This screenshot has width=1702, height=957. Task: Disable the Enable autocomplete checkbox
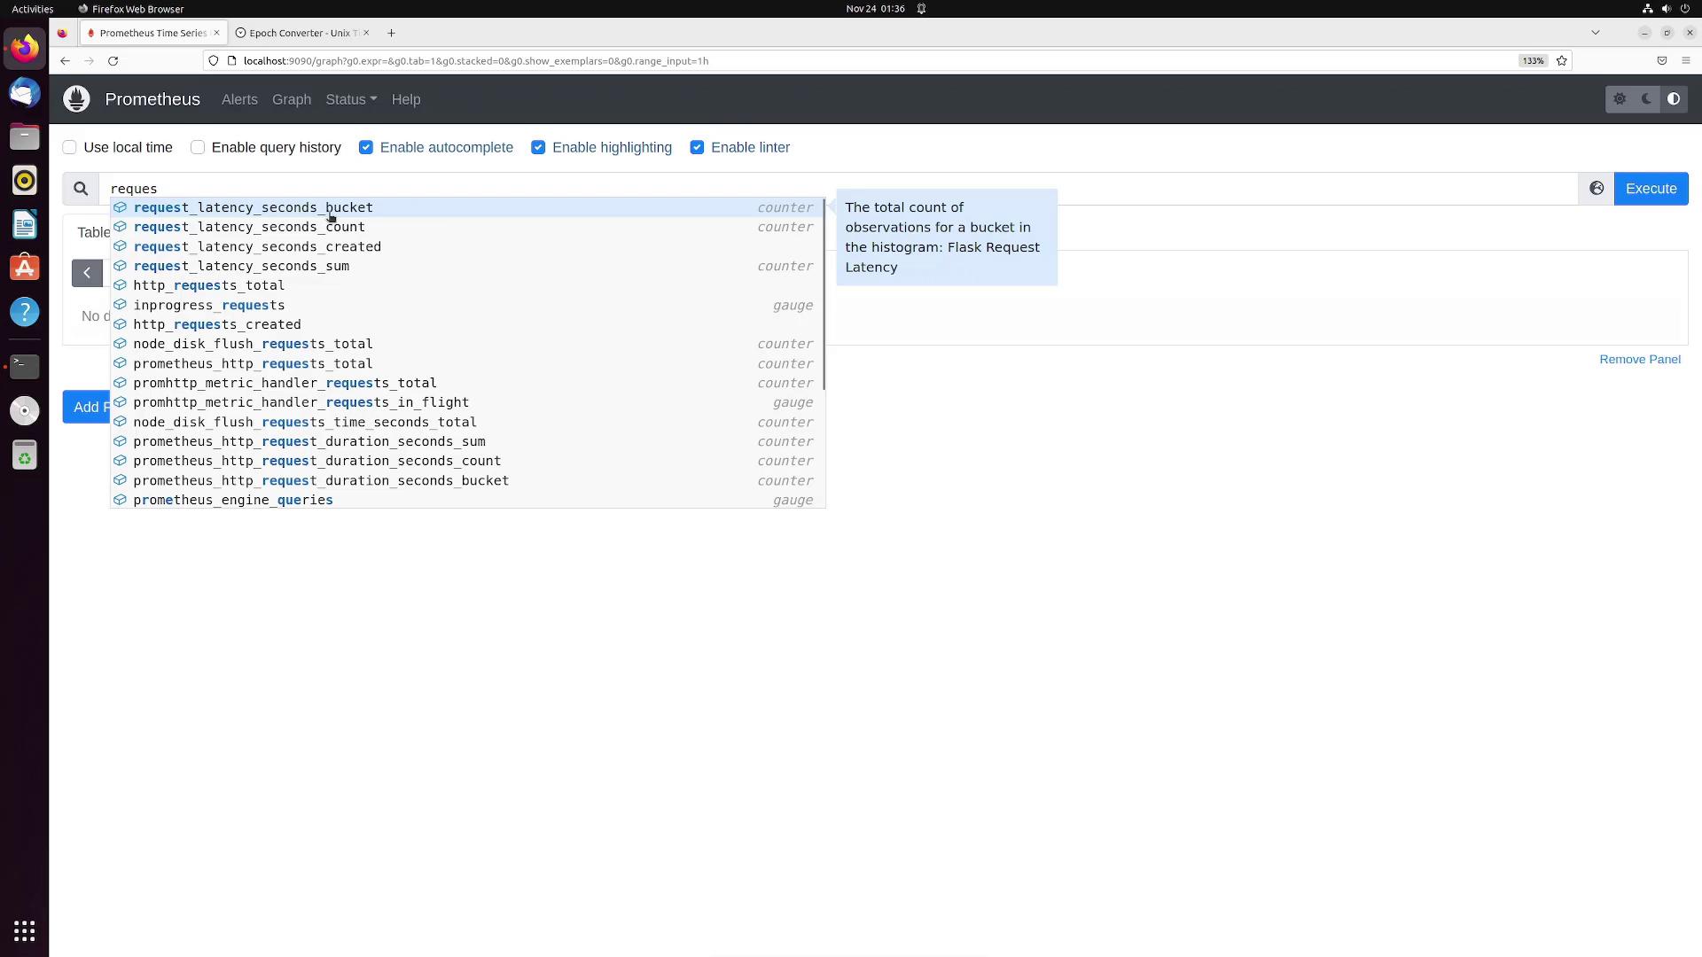pos(366,148)
